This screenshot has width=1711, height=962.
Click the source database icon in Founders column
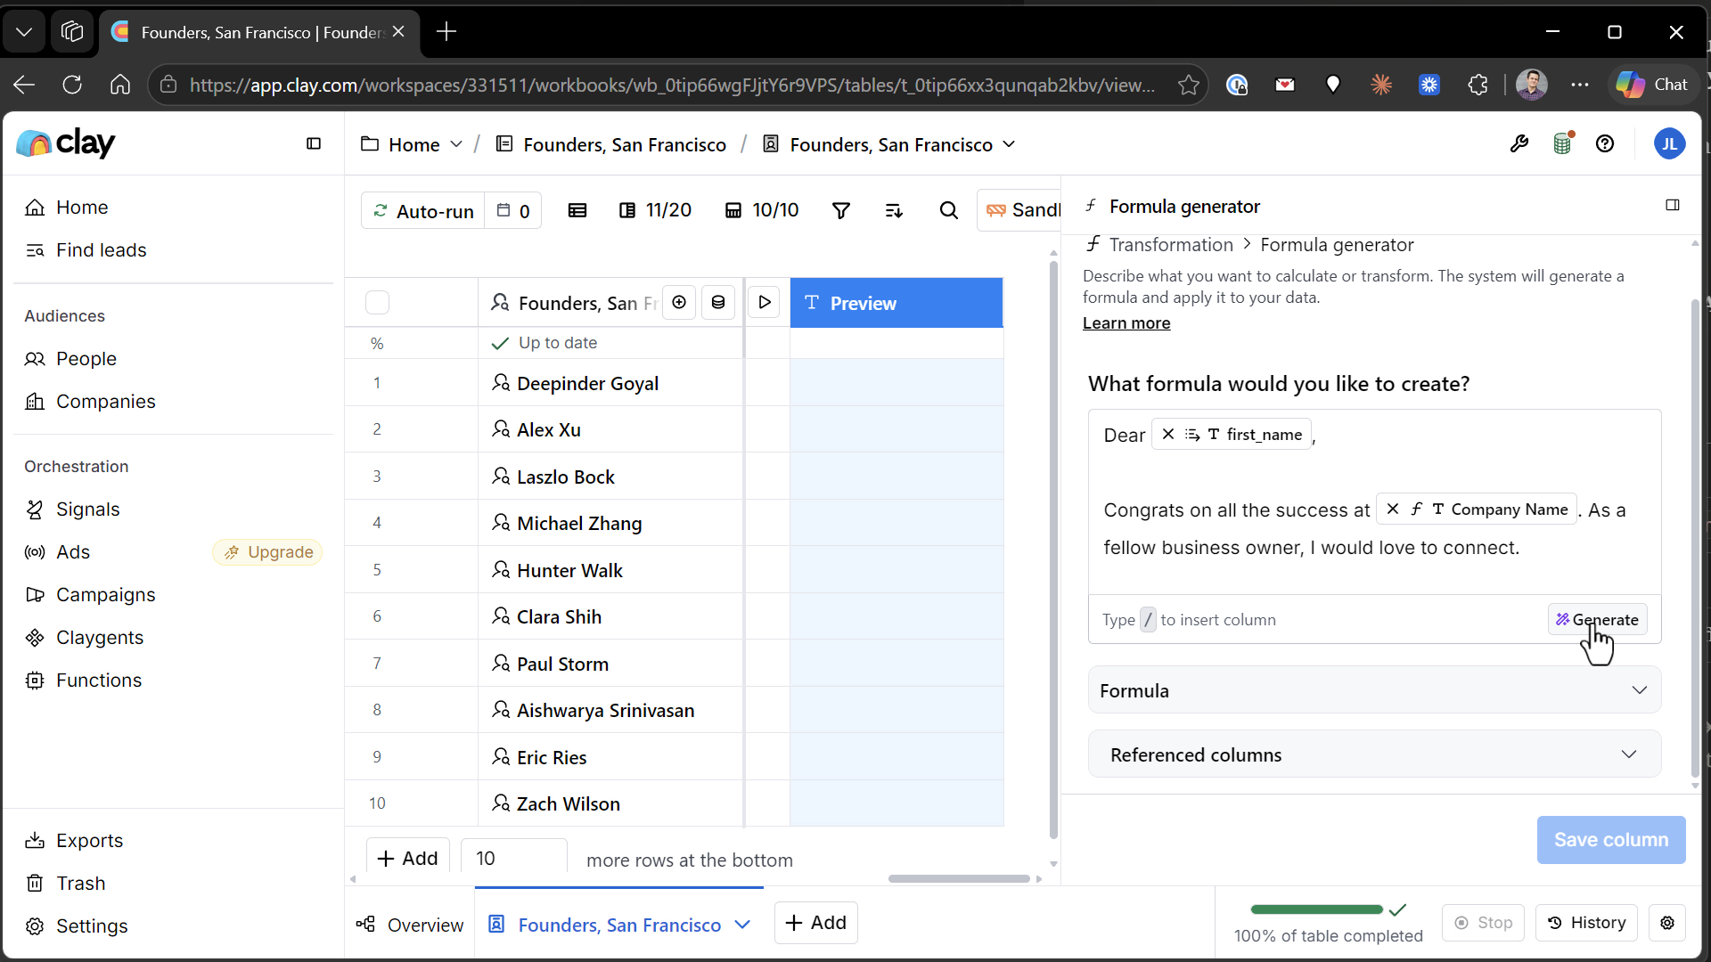pyautogui.click(x=718, y=303)
